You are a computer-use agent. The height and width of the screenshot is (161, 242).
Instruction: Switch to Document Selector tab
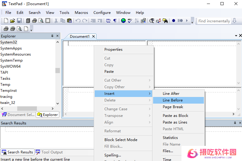click(18, 114)
